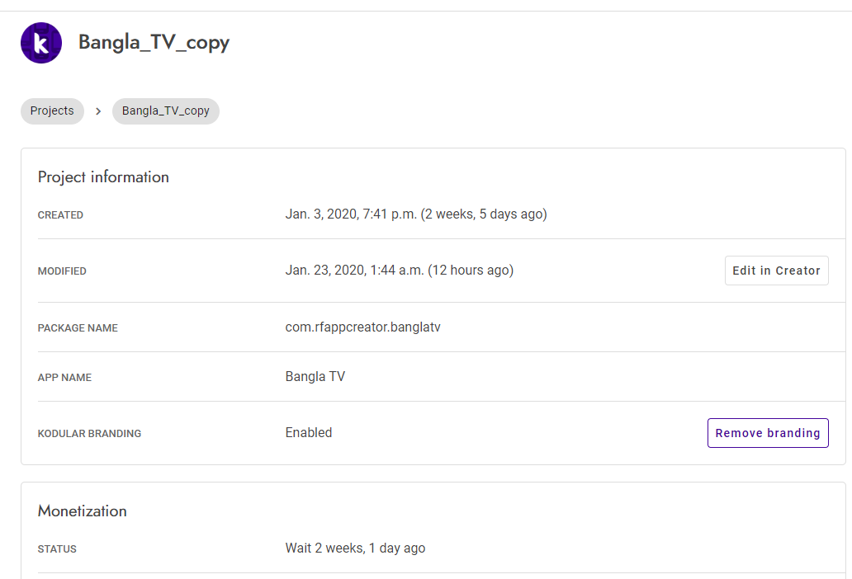Screen dimensions: 852x579
Task: Click the KODULAR BRANDING label
Action: [x=89, y=434]
